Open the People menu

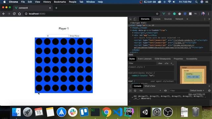coord(73,2)
